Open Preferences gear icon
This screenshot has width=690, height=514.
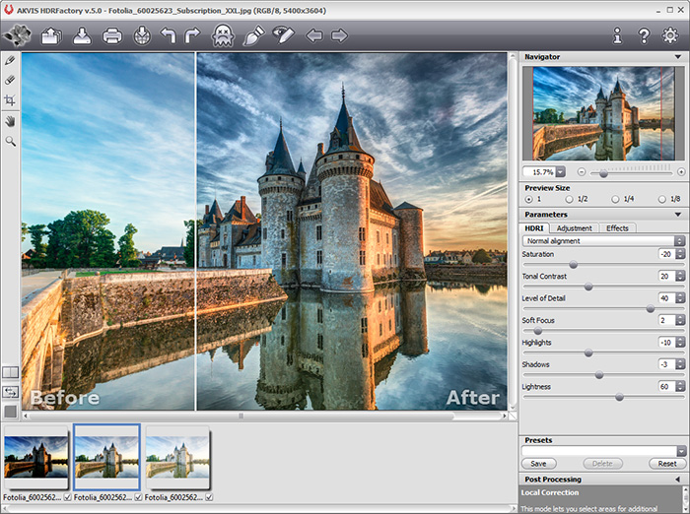670,36
